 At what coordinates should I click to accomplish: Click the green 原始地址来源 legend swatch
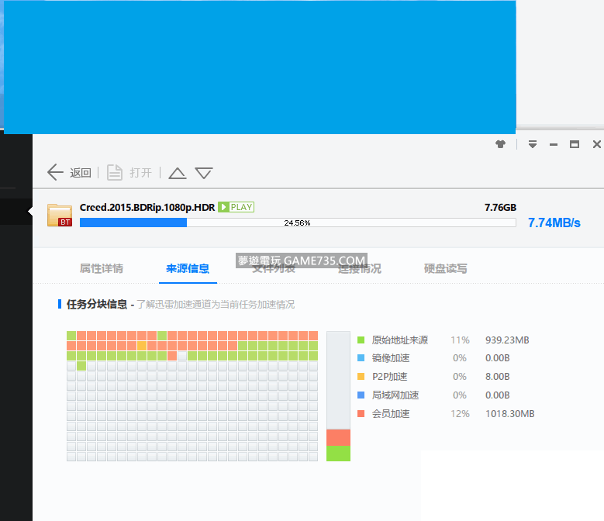[361, 340]
